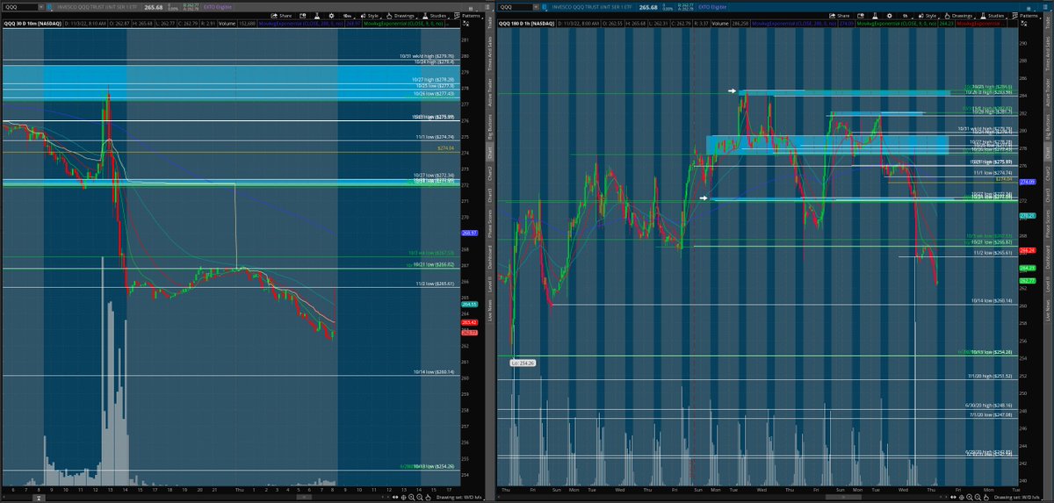This screenshot has height=503, width=1054.
Task: Open the Style menu on the left chart
Action: coord(370,16)
